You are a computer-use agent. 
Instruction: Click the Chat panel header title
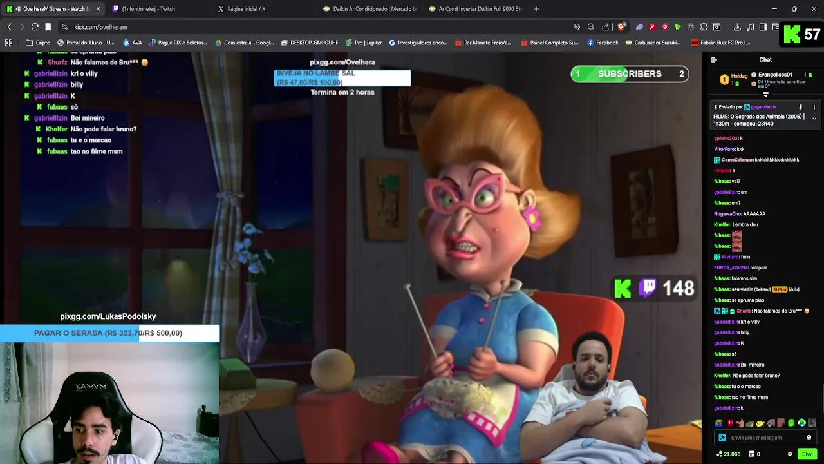765,60
